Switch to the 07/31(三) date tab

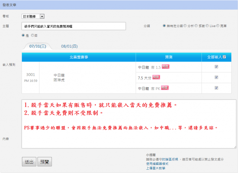coord(37,47)
